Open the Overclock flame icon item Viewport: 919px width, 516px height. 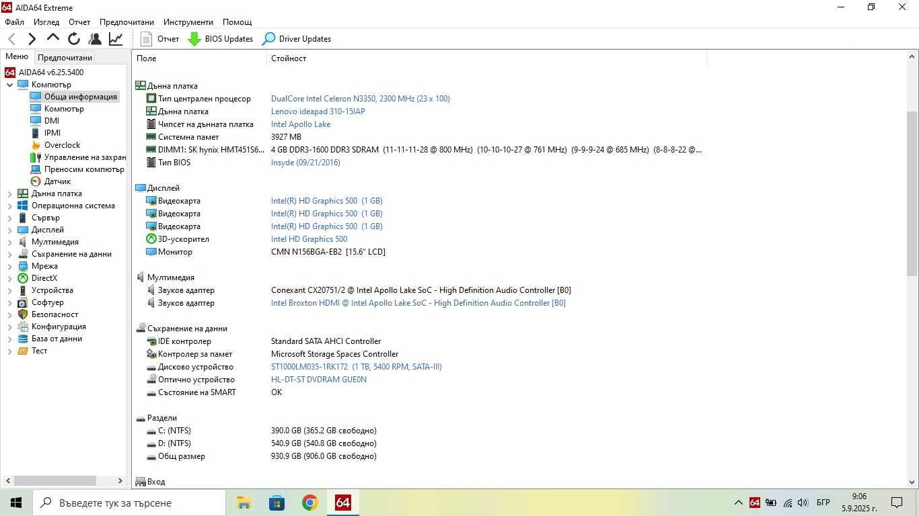pos(36,145)
